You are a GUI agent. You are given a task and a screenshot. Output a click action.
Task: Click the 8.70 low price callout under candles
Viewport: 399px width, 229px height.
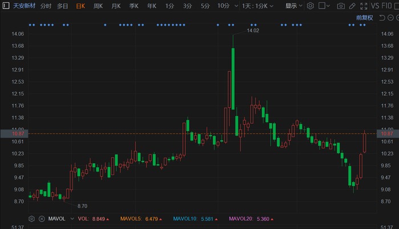tap(82, 206)
